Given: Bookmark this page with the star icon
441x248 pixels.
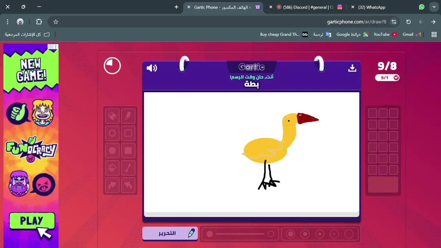Looking at the screenshot, I should [56, 22].
